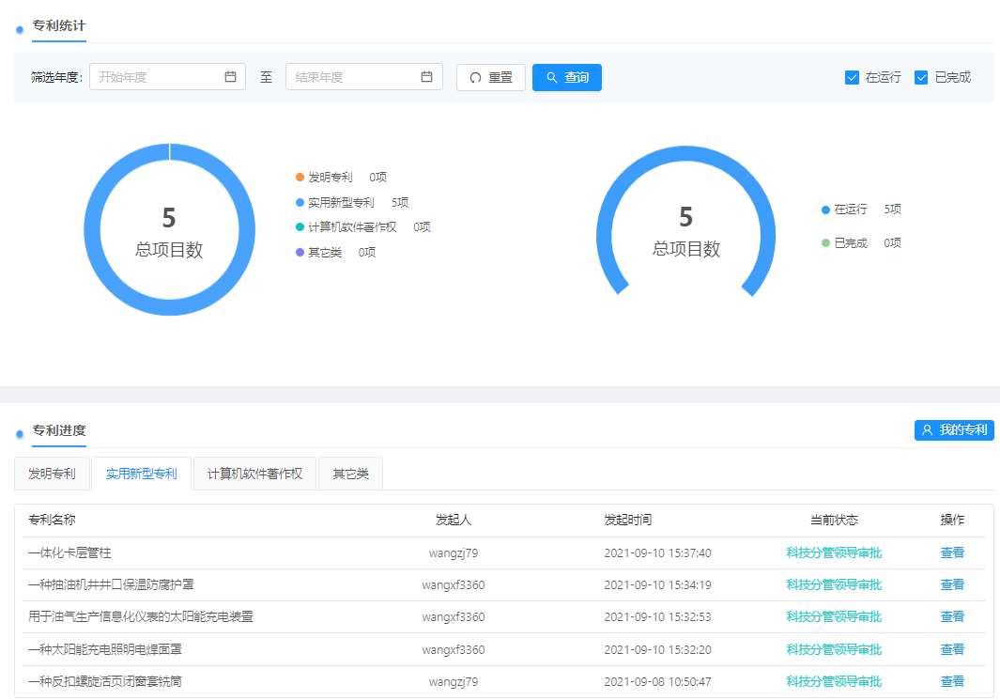Switch to the 计算机软件著作权 tab

[x=254, y=474]
